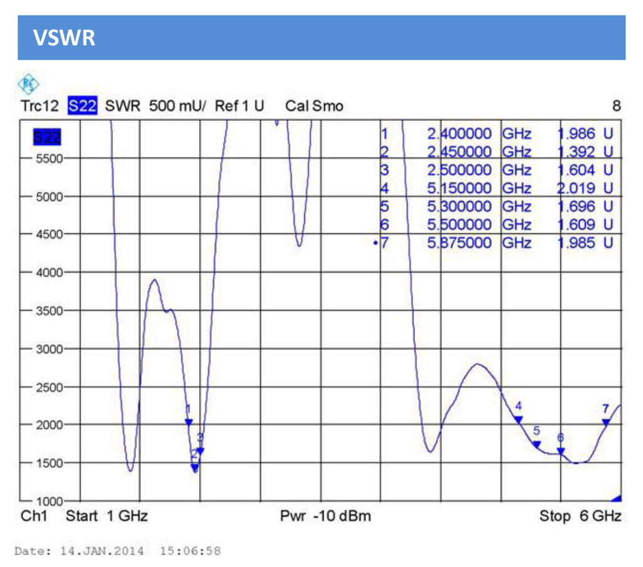The width and height of the screenshot is (643, 567).
Task: Click the Start 1 GHz frequency label
Action: coord(106,516)
